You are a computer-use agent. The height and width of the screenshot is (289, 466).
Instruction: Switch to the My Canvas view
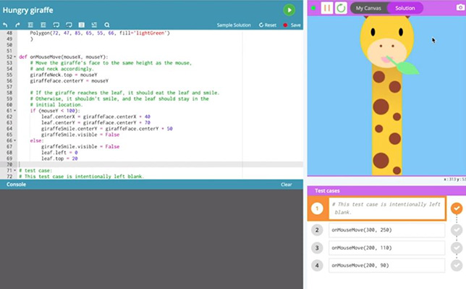point(368,8)
